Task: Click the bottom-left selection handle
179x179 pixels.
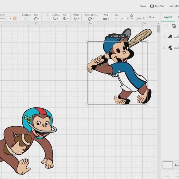Action: point(87,104)
